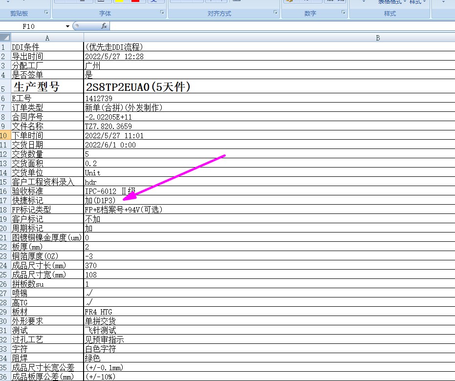Open the 剪贴板 group dialog launcher
Viewport: 455px width, 381px height.
point(46,13)
